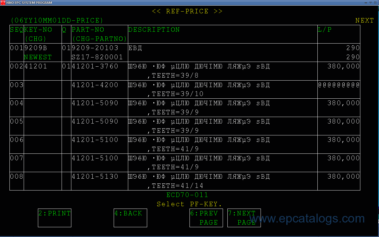Click quantity 01 in row 002
This screenshot has height=237, width=379.
tap(66, 66)
